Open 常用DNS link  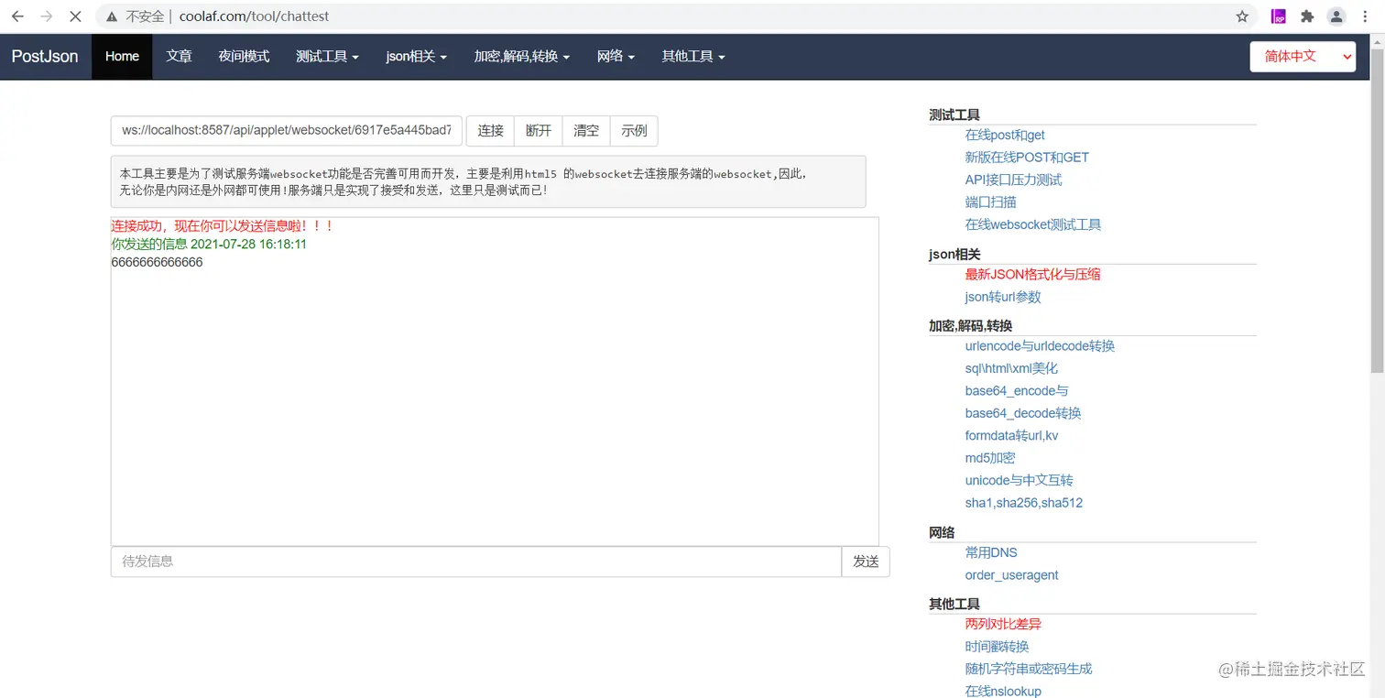(991, 552)
